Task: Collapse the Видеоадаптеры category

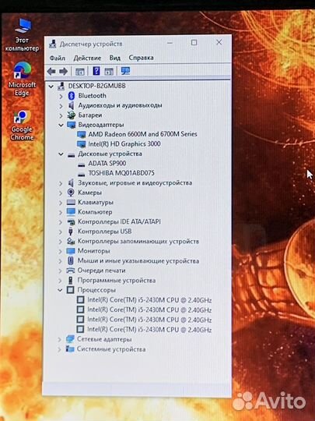Action: coord(61,125)
